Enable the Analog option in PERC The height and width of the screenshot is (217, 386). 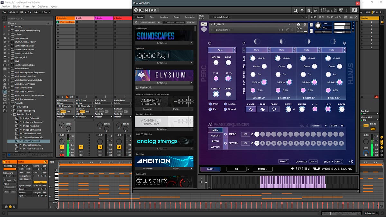(225, 104)
